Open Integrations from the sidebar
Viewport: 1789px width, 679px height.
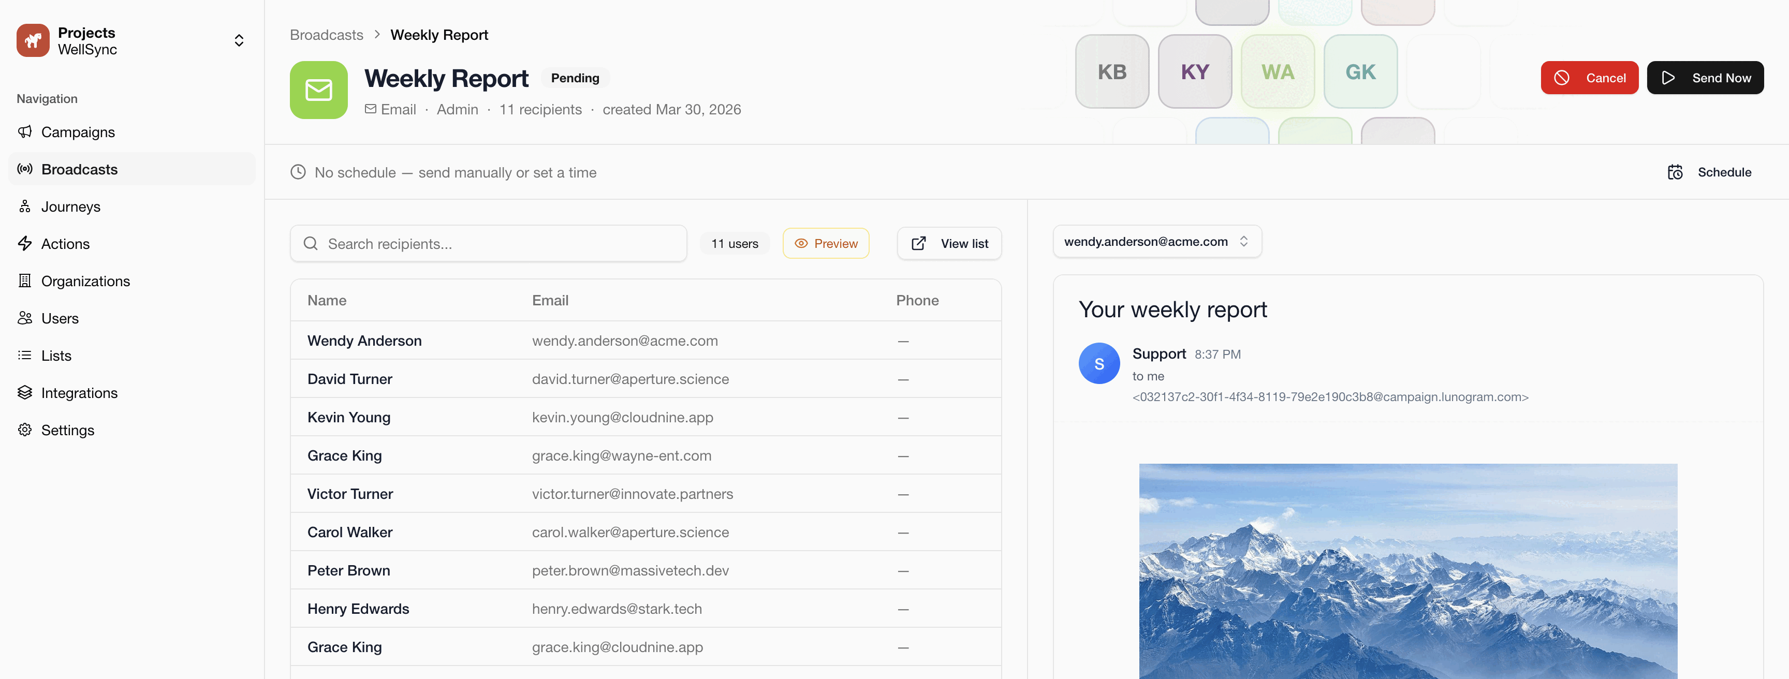[132, 393]
